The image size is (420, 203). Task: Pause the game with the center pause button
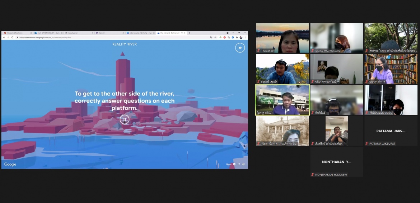click(x=125, y=119)
